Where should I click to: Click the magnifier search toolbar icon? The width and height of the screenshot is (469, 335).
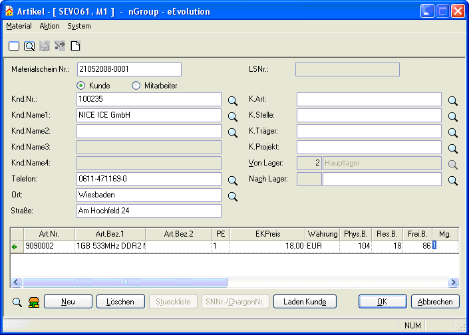[x=29, y=46]
